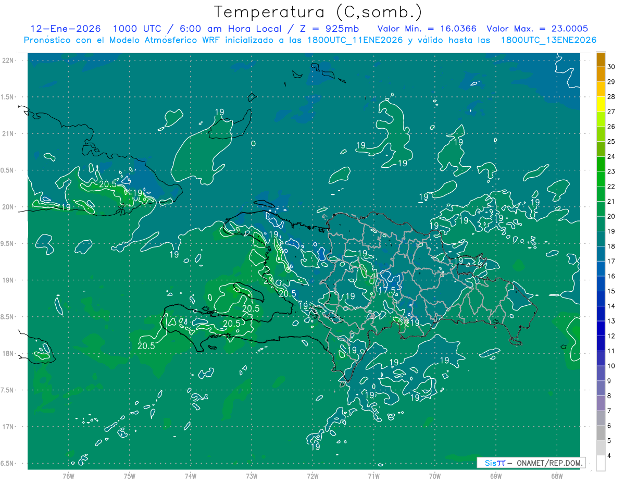
Task: Click the "76W" longitude label
Action: tap(68, 476)
